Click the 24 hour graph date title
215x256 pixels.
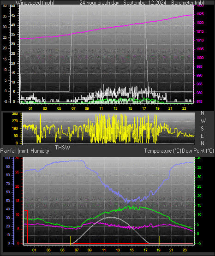pos(123,3)
